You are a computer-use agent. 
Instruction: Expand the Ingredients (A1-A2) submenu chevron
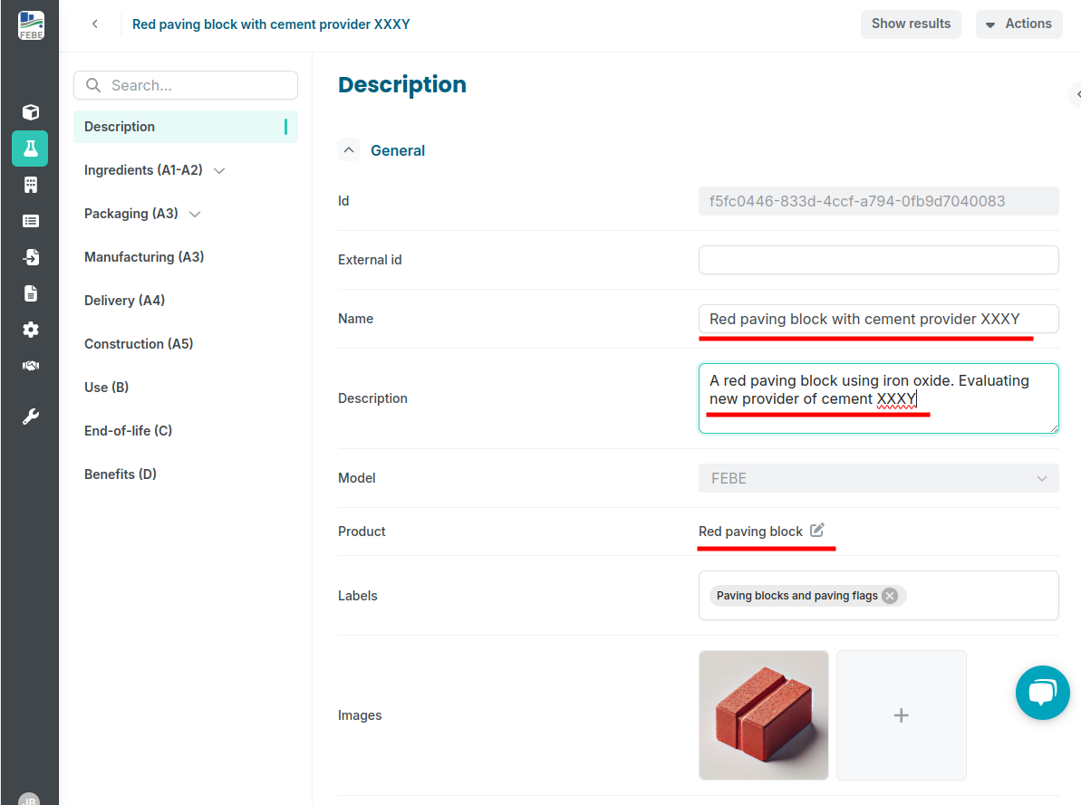click(x=219, y=171)
